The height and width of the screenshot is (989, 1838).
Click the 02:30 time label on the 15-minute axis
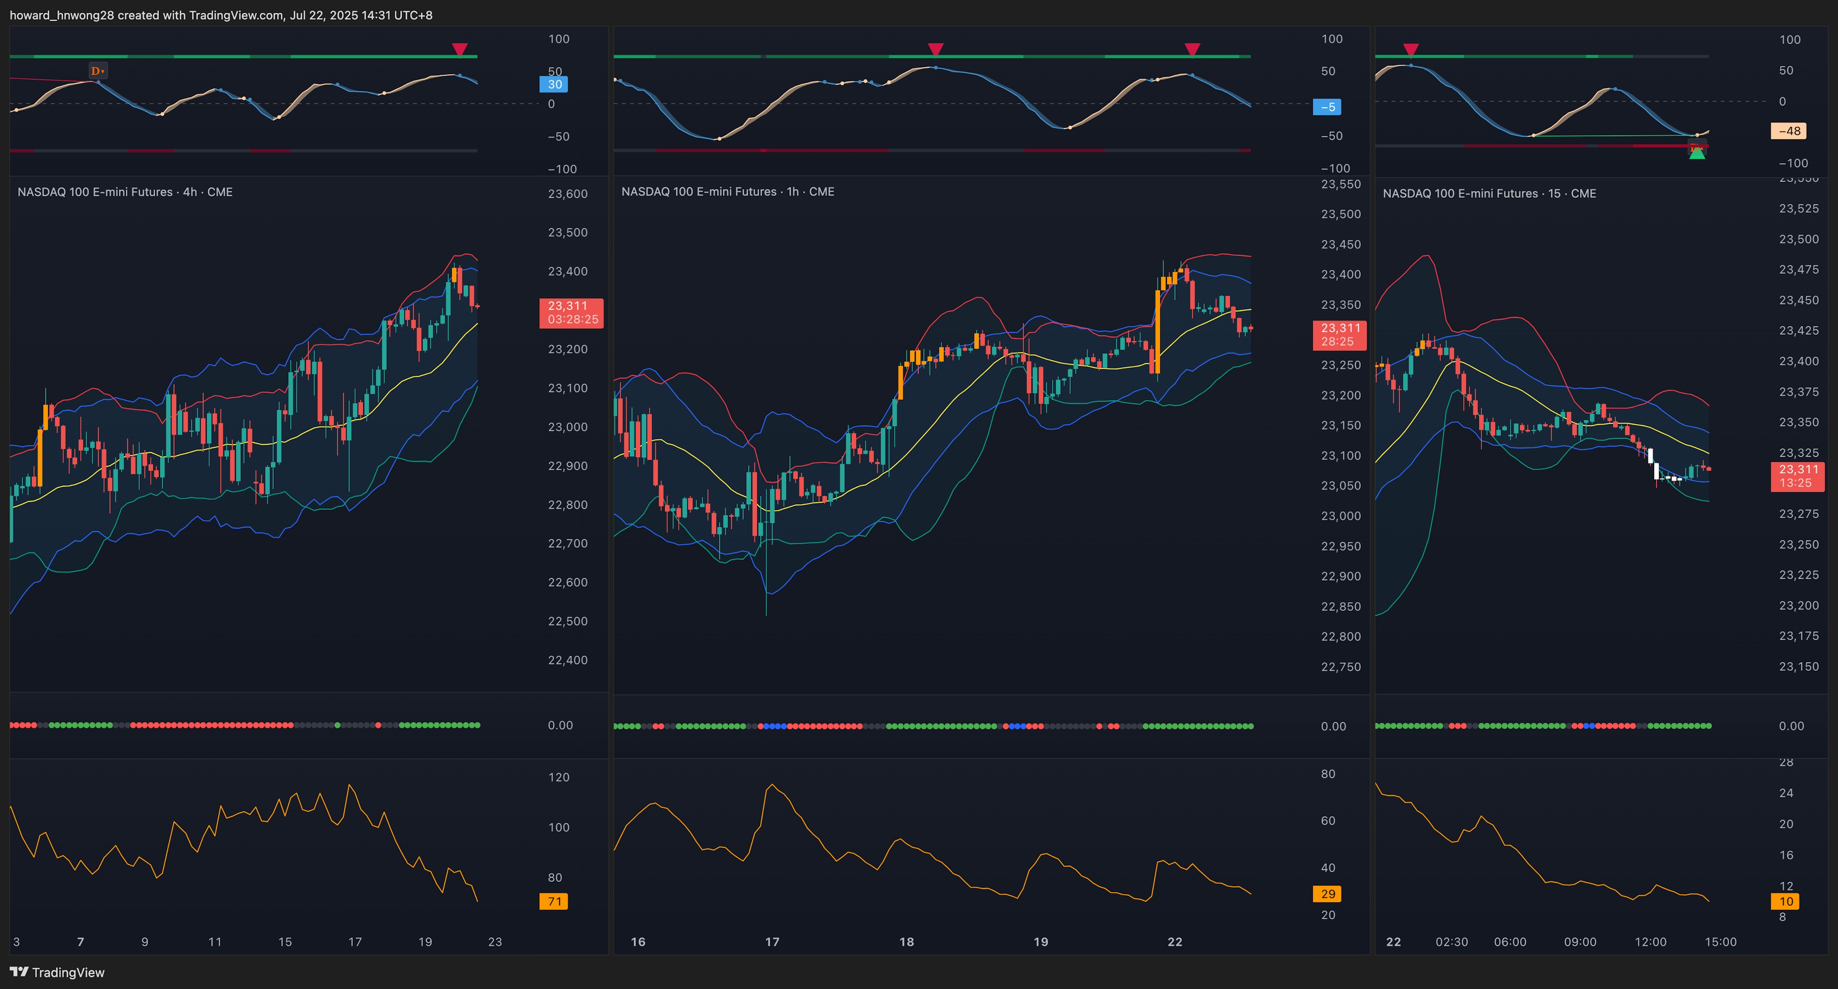(x=1452, y=942)
